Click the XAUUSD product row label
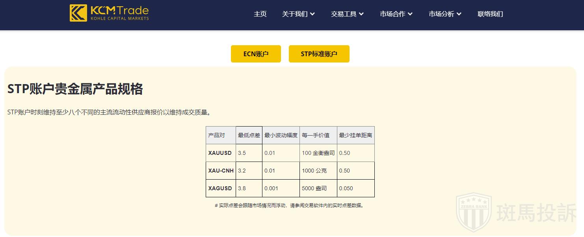The height and width of the screenshot is (237, 584). tap(220, 153)
